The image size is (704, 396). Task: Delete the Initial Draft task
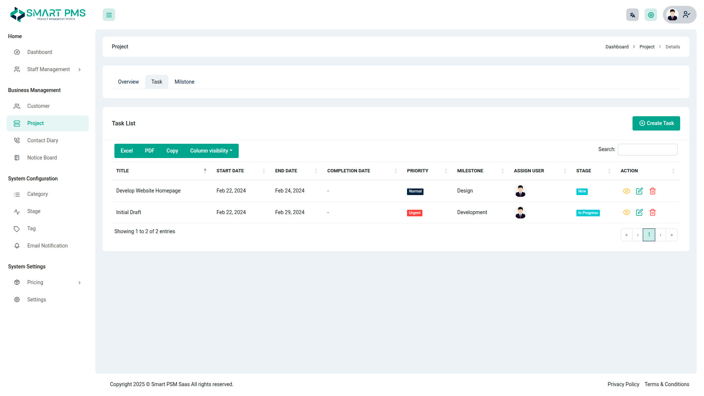[652, 212]
